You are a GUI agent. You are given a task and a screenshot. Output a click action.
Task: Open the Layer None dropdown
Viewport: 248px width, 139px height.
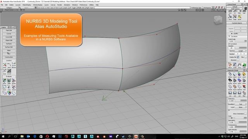241,107
